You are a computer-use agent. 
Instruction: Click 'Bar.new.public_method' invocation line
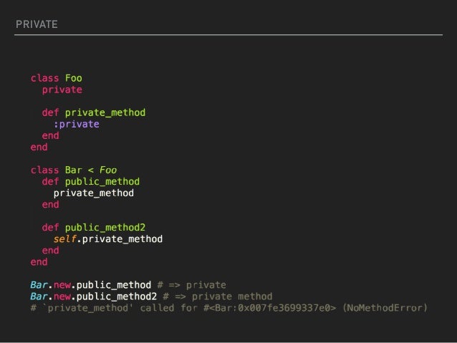click(x=91, y=285)
